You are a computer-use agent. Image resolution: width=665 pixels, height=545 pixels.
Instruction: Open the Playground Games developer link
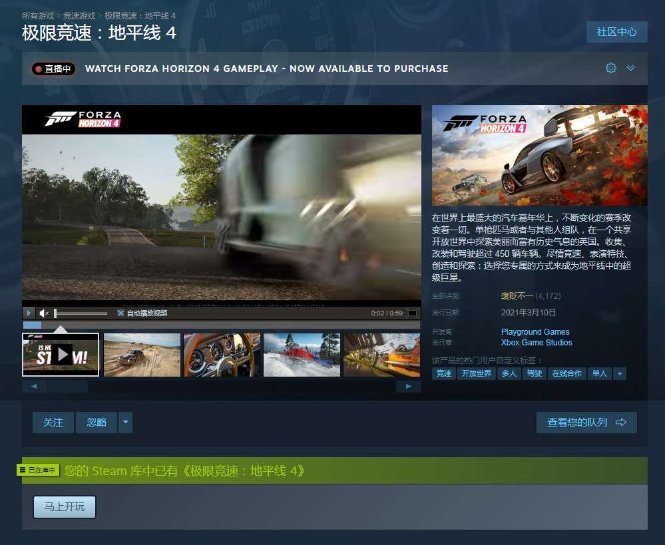pos(535,331)
